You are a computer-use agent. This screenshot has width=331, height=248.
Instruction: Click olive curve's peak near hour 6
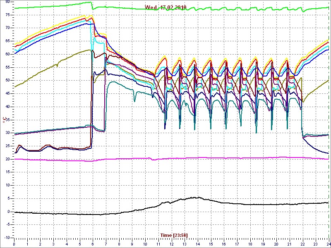pyautogui.click(x=90, y=50)
